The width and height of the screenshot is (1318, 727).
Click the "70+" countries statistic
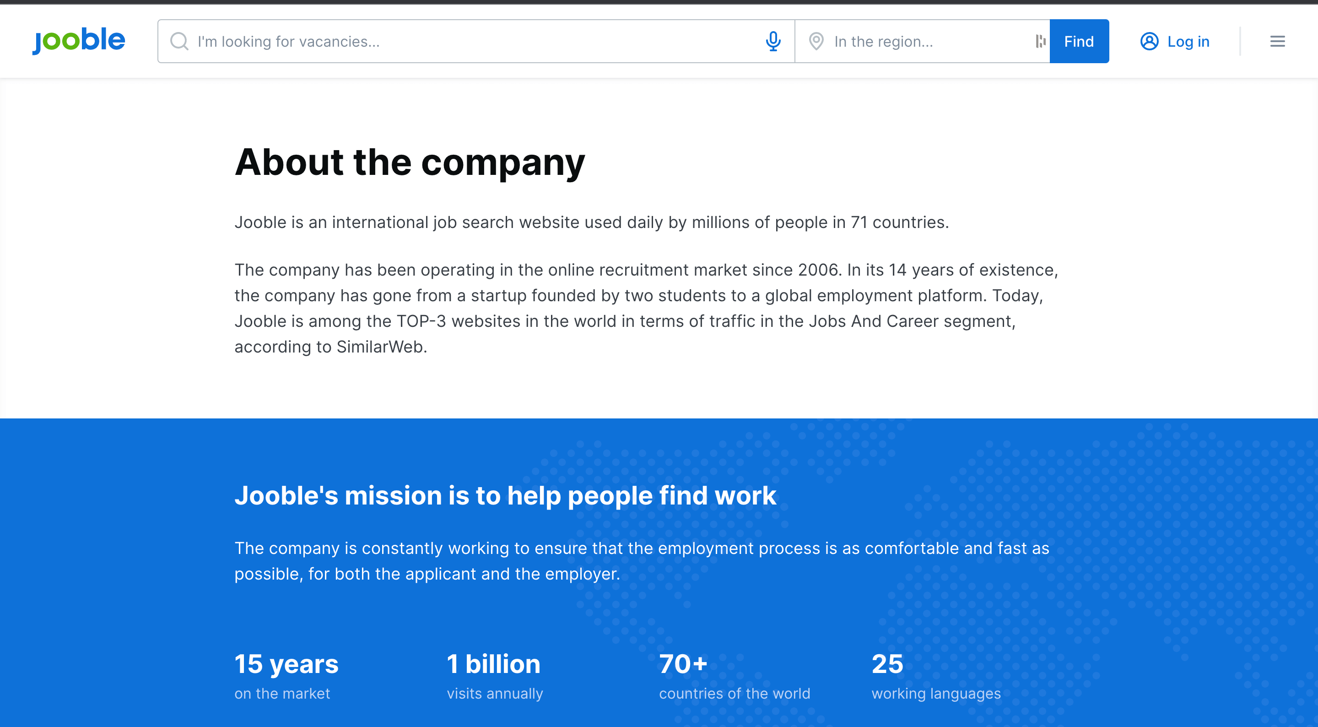(x=683, y=664)
